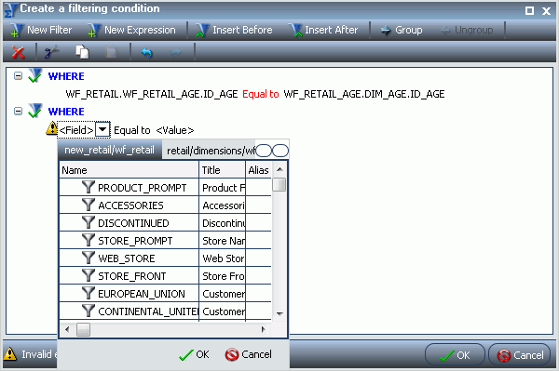
Task: Click the Field placeholder text
Action: (x=76, y=130)
